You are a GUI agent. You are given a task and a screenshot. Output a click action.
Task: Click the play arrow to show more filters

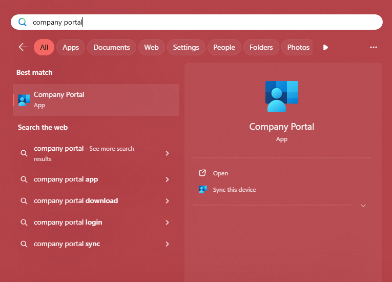point(325,47)
